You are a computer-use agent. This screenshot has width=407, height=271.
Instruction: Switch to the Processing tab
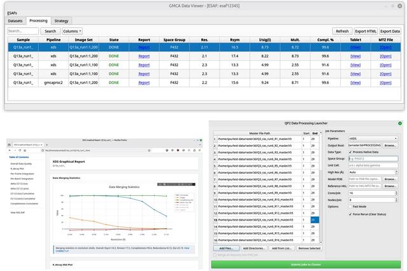pos(38,20)
